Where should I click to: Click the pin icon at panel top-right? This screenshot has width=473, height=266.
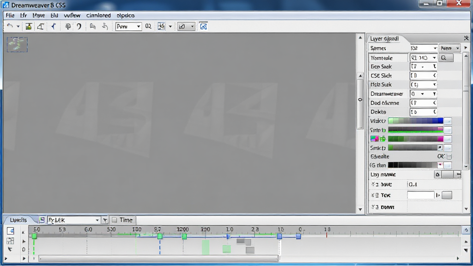pos(467,38)
